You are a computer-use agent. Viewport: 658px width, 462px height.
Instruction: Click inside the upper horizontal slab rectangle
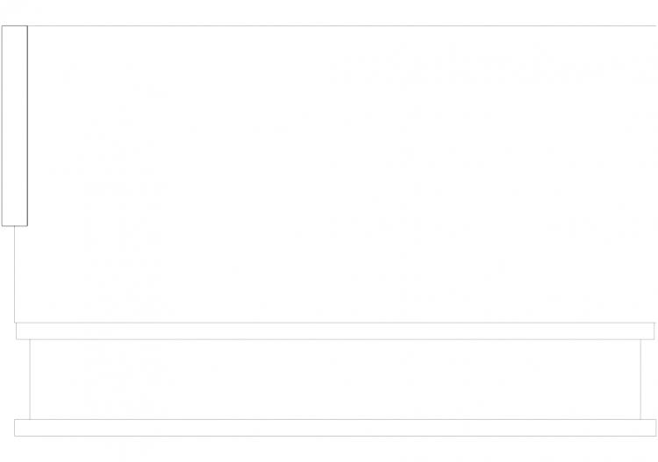(335, 331)
